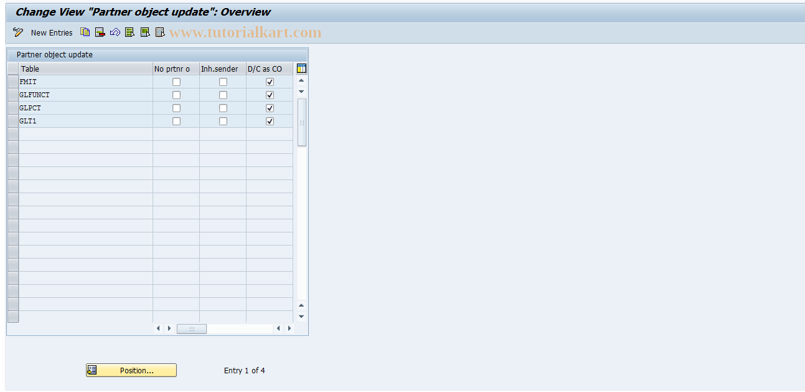Disable D/C as CO for GLT1
This screenshot has width=805, height=392.
pyautogui.click(x=270, y=121)
